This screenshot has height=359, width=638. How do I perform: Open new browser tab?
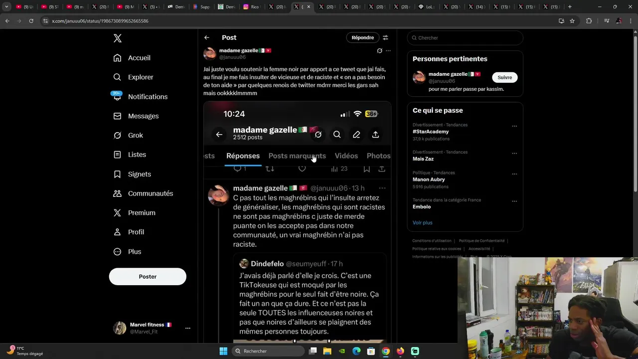pos(570,7)
